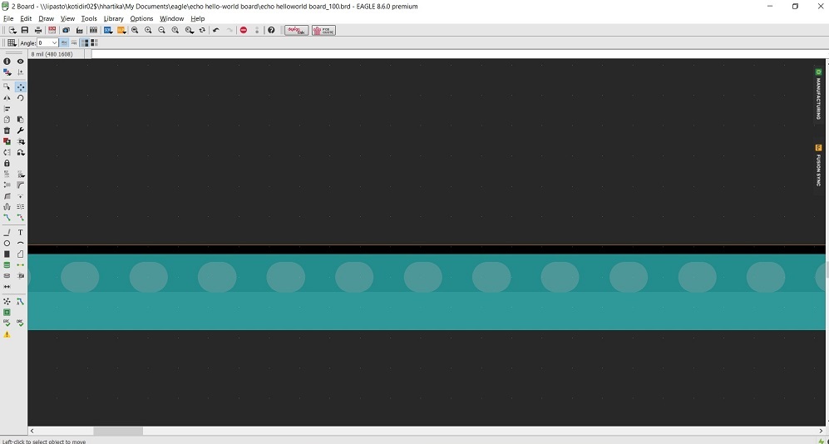Open the grid settings dropdown icon
Screen dimensions: 829x444
click(11, 42)
